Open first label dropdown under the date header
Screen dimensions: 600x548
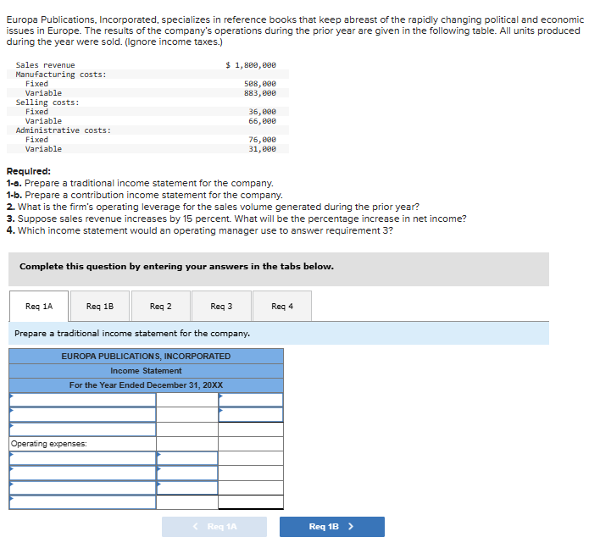point(83,400)
